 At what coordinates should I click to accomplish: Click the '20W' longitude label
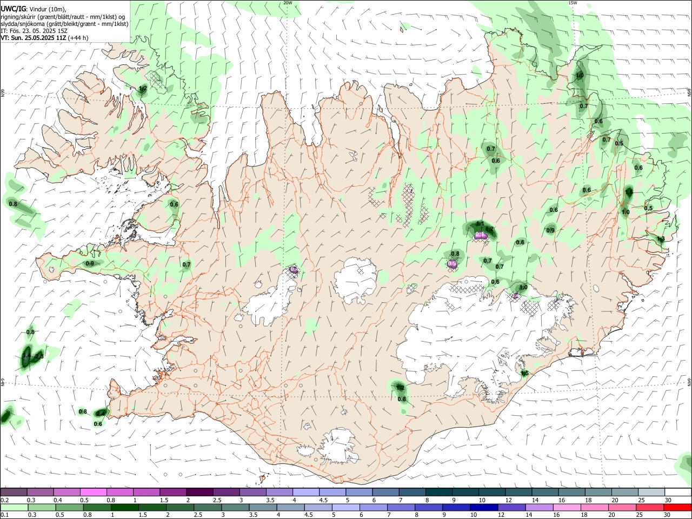[x=288, y=3]
